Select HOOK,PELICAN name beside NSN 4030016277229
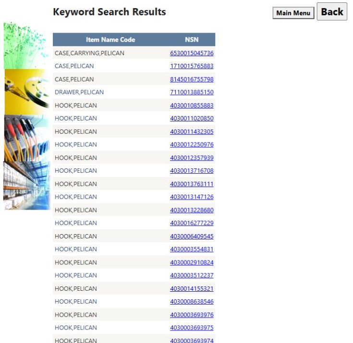 tap(76, 223)
